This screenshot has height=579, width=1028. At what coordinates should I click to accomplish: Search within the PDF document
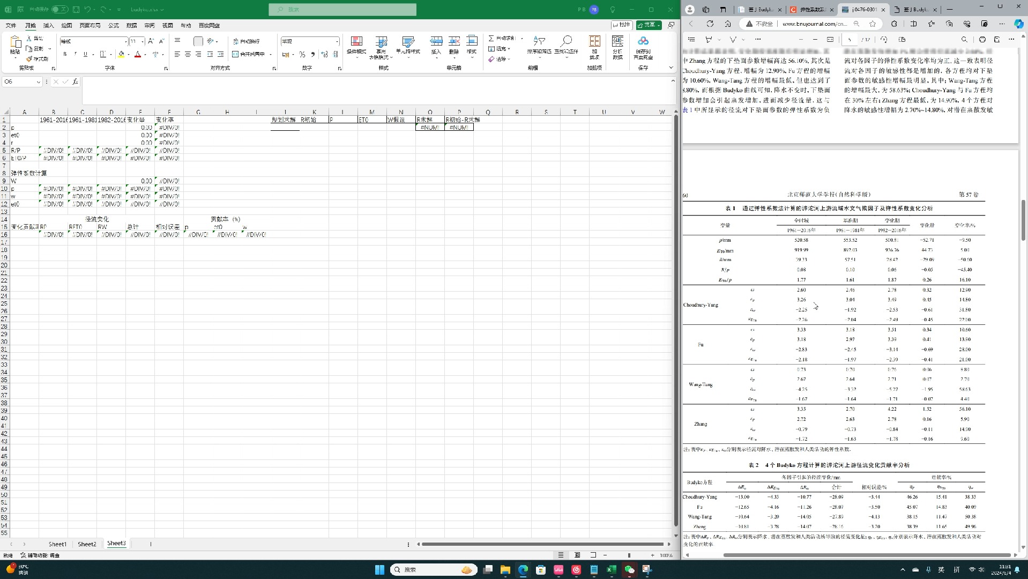[x=964, y=40]
